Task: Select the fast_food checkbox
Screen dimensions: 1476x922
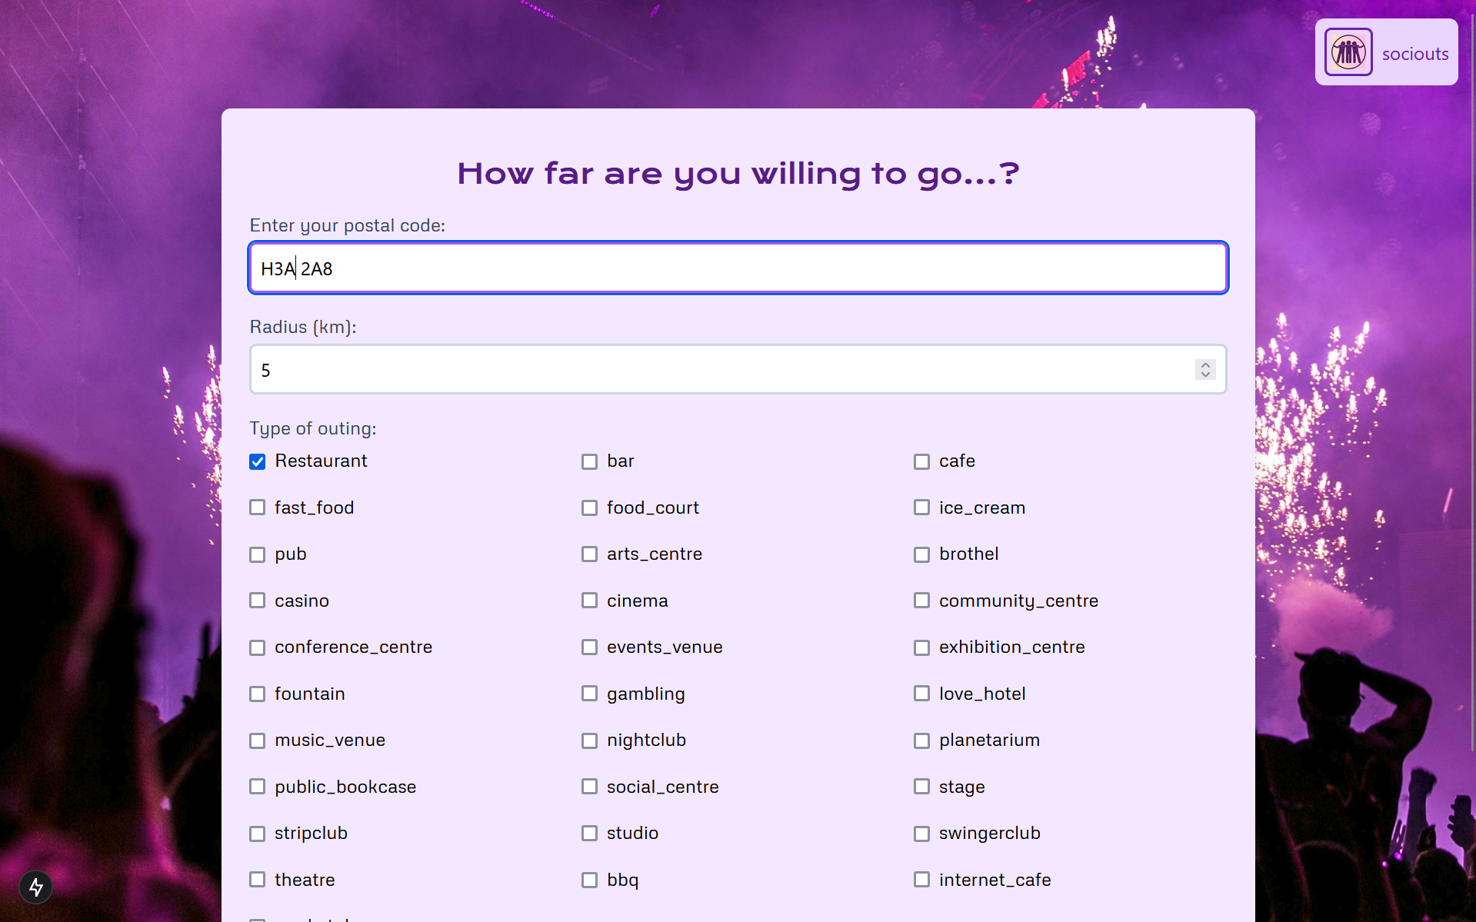Action: tap(258, 508)
